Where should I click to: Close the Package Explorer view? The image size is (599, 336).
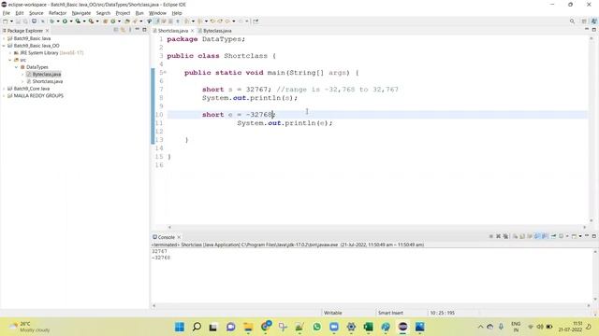coord(47,31)
